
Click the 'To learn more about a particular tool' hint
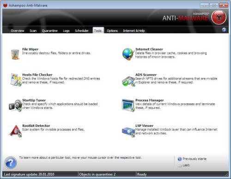80,158
